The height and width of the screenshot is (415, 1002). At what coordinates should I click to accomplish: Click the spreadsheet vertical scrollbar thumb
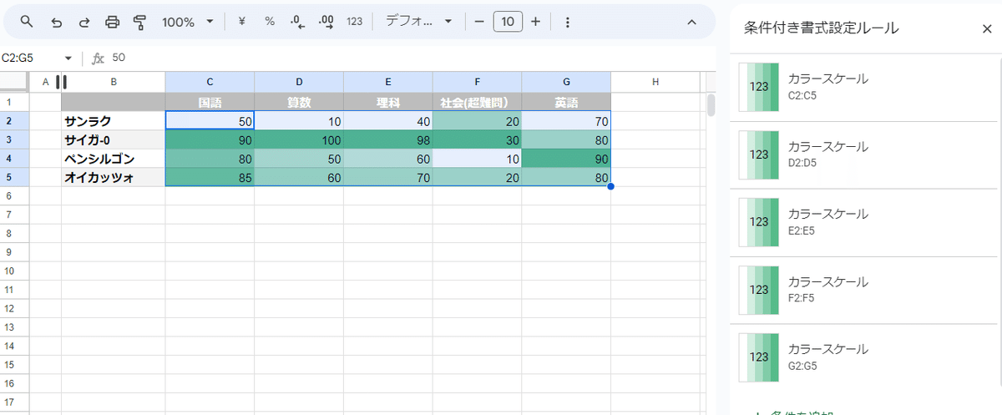click(x=711, y=105)
